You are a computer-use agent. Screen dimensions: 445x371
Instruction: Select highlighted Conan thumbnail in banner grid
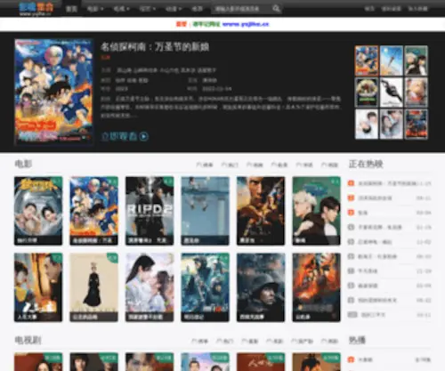367,60
